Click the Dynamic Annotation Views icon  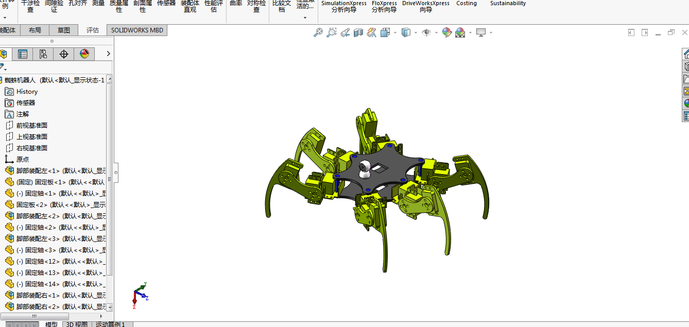click(372, 32)
